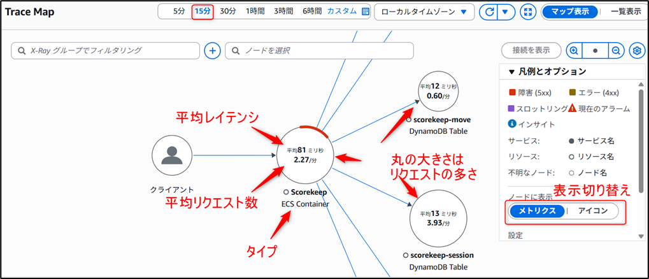This screenshot has height=279, width=649.
Task: Switch node display to アイコン
Action: (x=592, y=211)
